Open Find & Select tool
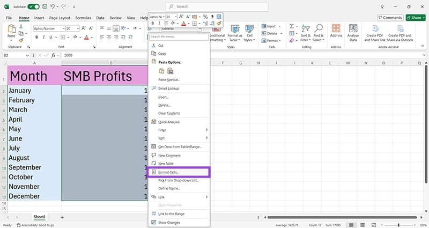The image size is (429, 228). click(319, 33)
